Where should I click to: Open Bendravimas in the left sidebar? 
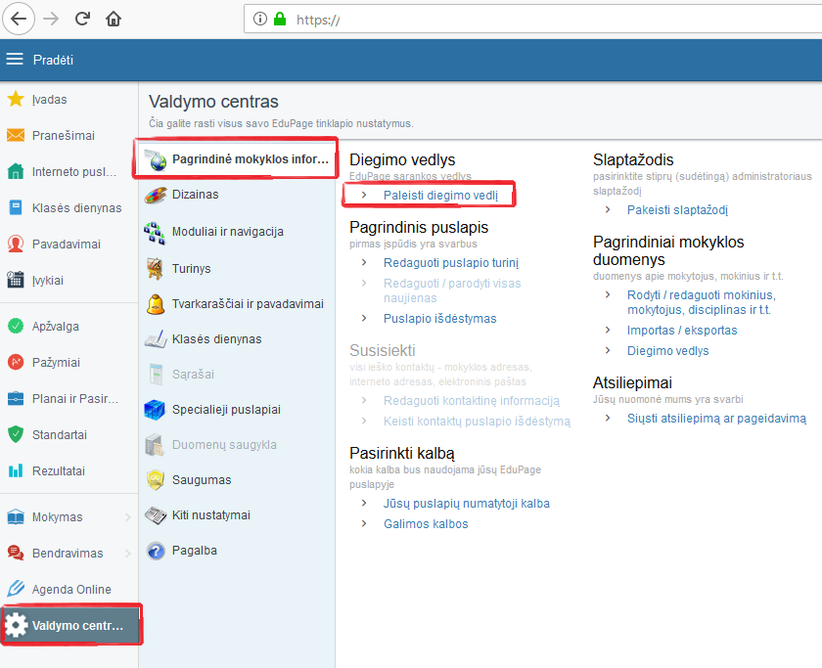point(69,554)
